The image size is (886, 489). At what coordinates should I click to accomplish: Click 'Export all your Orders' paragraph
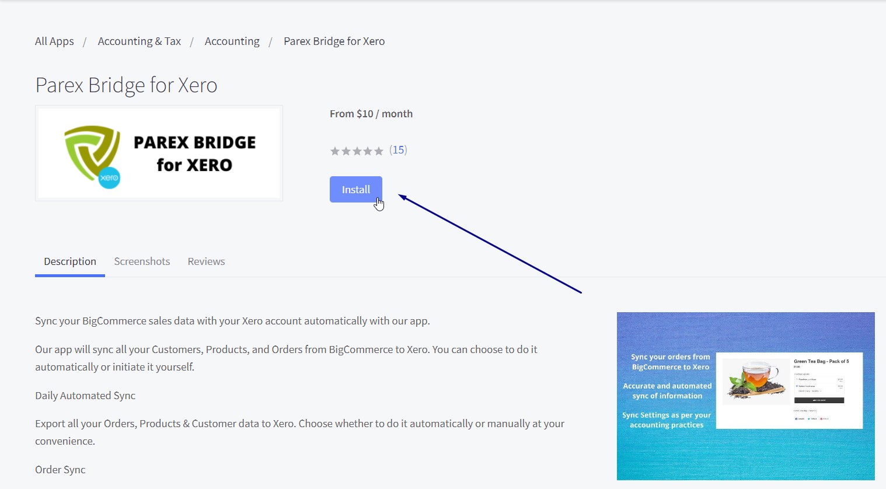tap(299, 432)
